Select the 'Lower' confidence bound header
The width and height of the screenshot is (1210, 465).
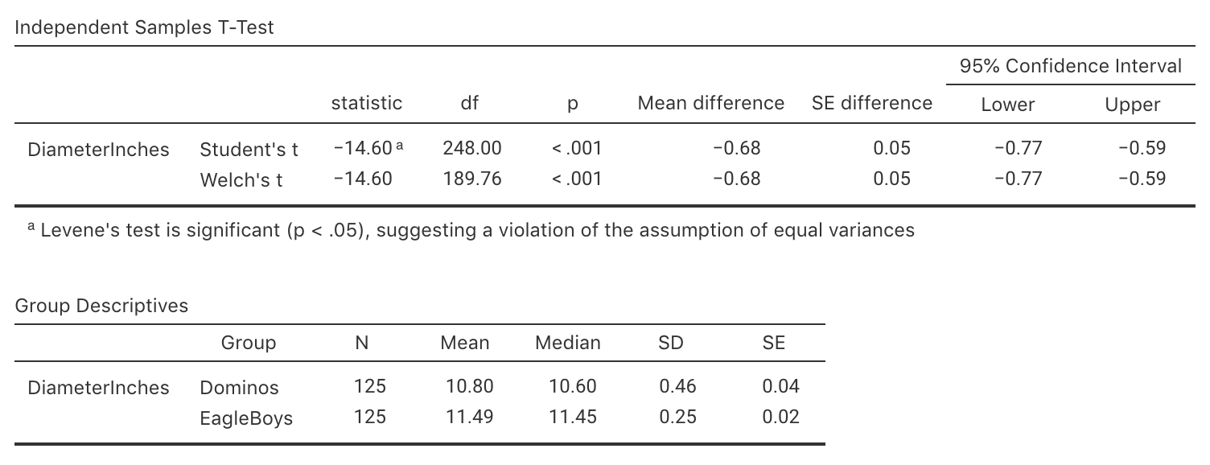click(x=1007, y=105)
